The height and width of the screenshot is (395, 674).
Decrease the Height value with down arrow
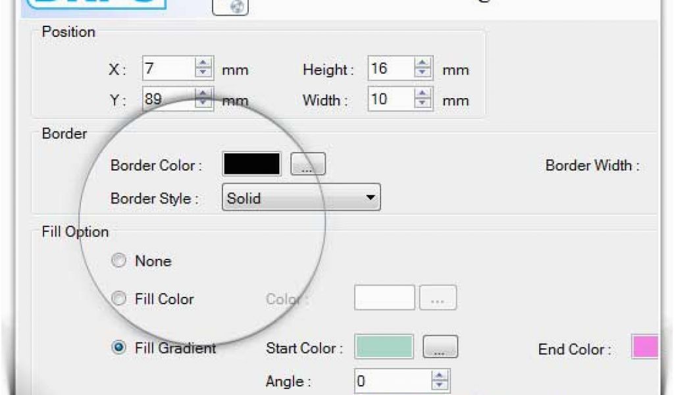[x=423, y=73]
